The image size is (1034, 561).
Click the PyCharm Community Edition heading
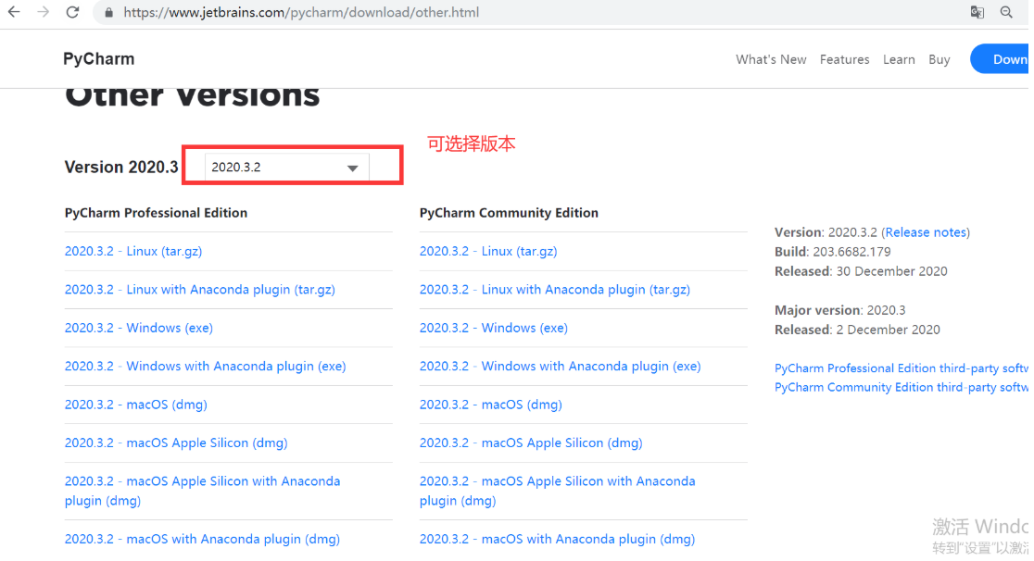pos(509,213)
